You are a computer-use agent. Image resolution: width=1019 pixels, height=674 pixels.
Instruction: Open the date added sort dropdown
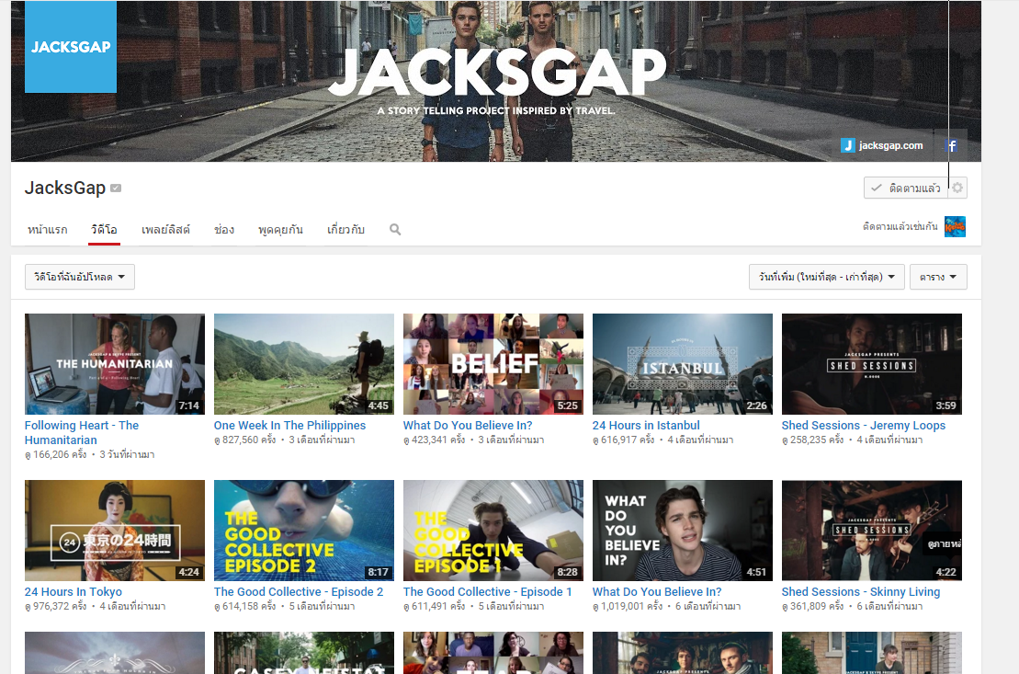(827, 277)
